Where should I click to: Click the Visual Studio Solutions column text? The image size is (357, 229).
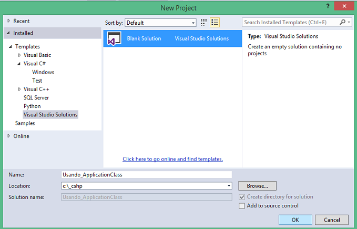pos(202,38)
